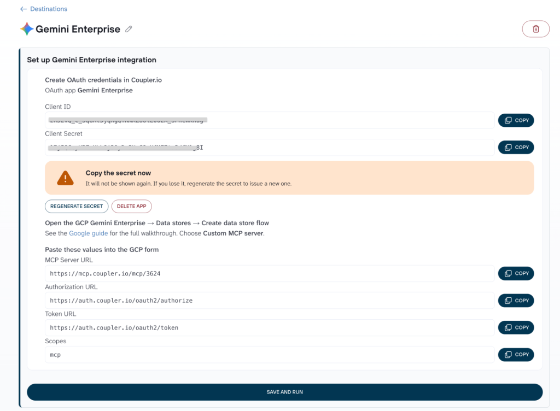
Task: Open the Google guide link
Action: point(88,233)
